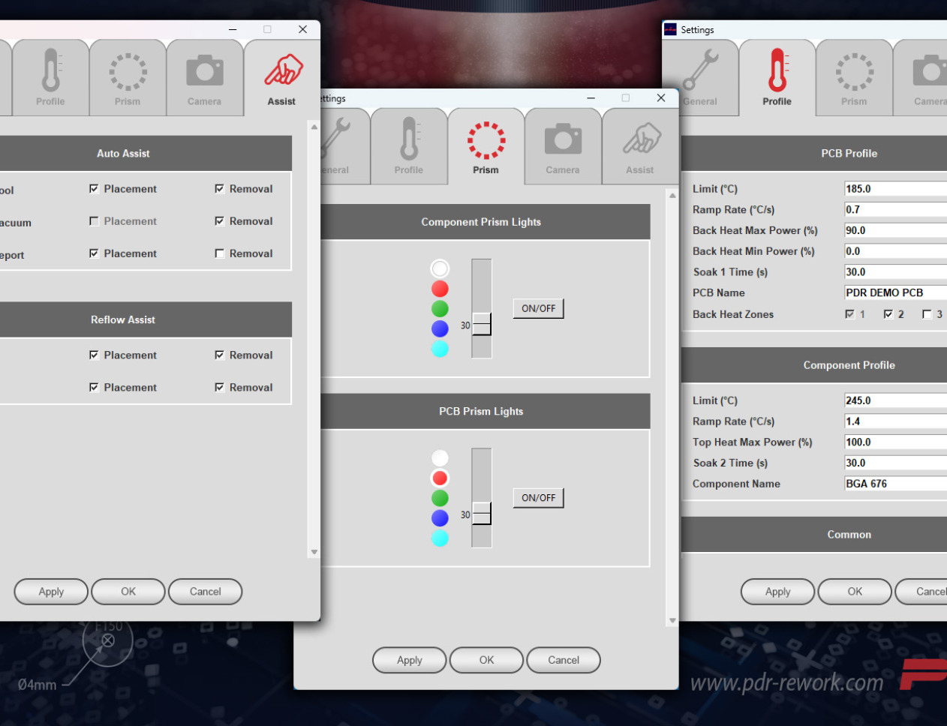Click Apply in middle Prism window

tap(410, 660)
